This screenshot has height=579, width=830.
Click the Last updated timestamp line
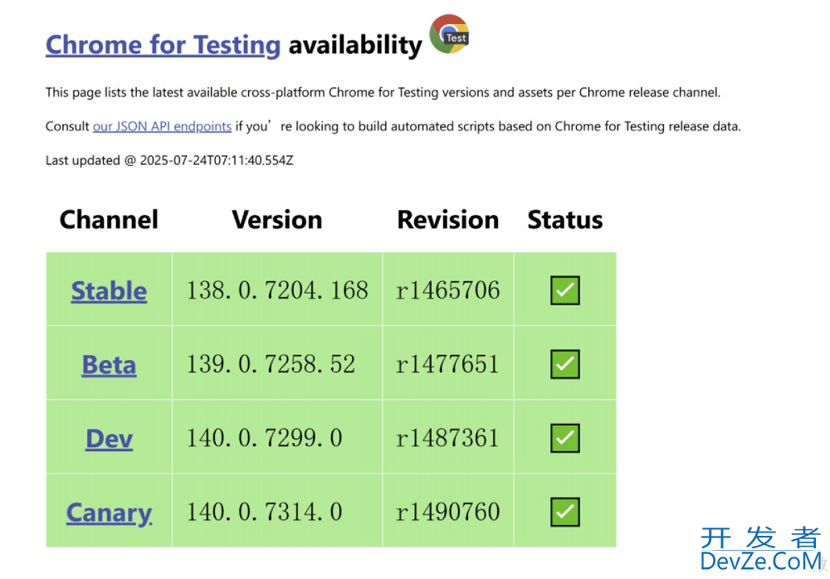pyautogui.click(x=169, y=160)
